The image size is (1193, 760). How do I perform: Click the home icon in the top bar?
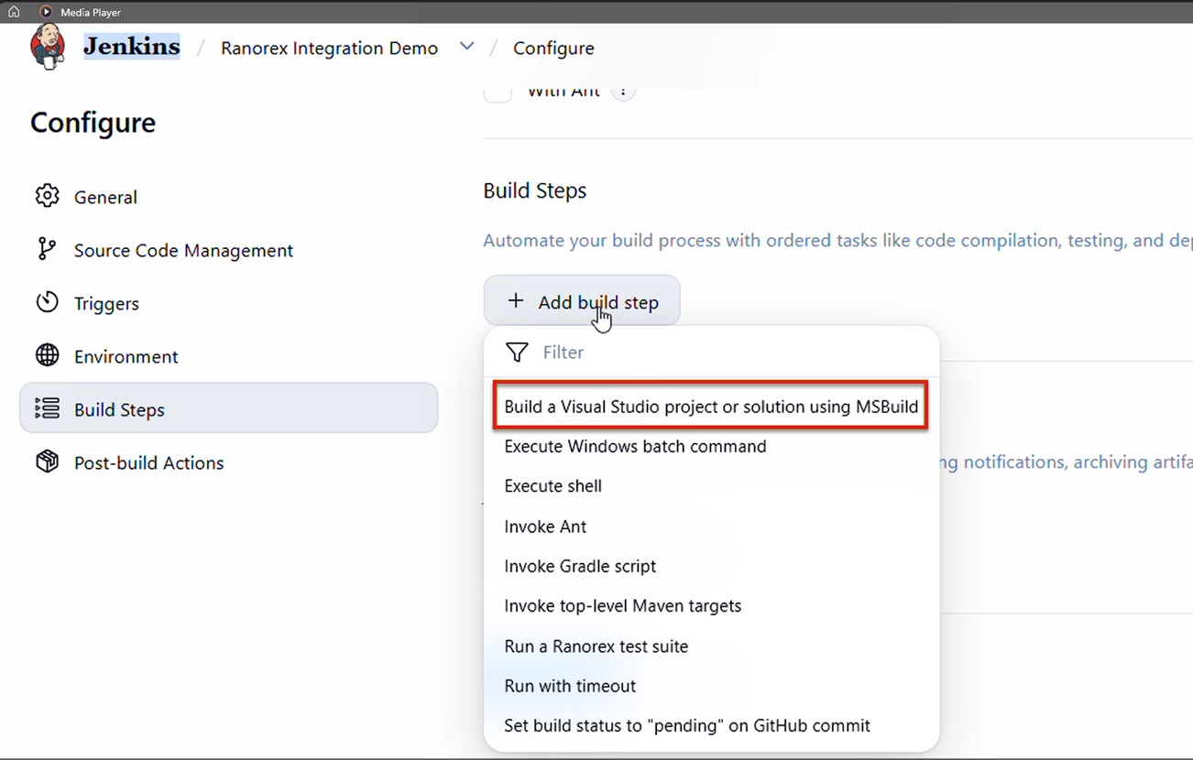(x=14, y=12)
